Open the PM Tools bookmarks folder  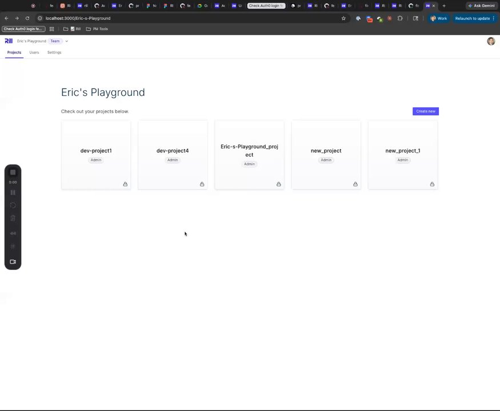click(97, 29)
